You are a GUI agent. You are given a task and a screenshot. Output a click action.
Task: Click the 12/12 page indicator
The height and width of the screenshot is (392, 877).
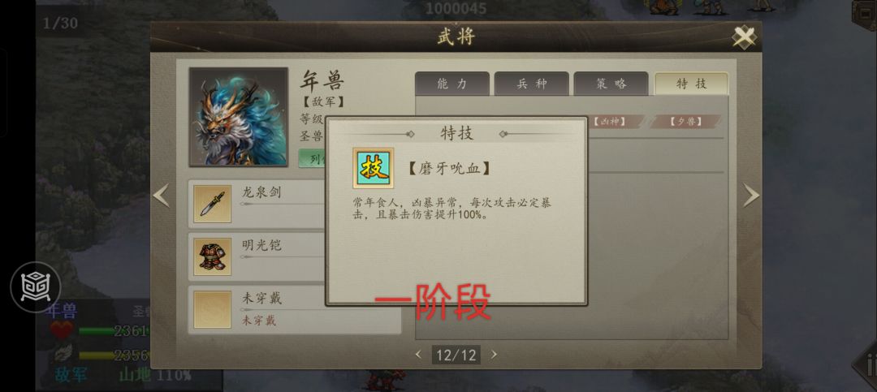tap(456, 355)
